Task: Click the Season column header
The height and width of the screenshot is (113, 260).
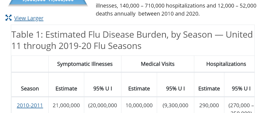Action: click(x=30, y=89)
